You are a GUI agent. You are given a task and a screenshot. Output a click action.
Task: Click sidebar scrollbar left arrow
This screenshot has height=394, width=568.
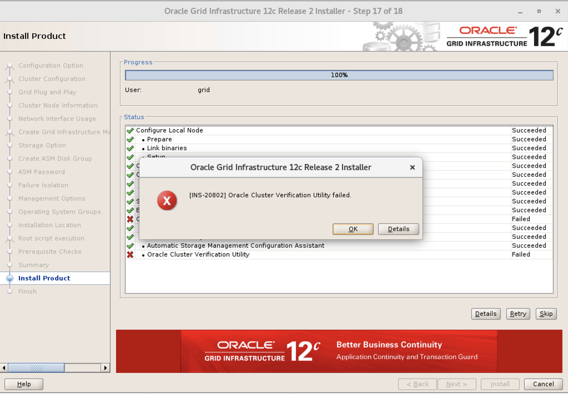[4, 368]
